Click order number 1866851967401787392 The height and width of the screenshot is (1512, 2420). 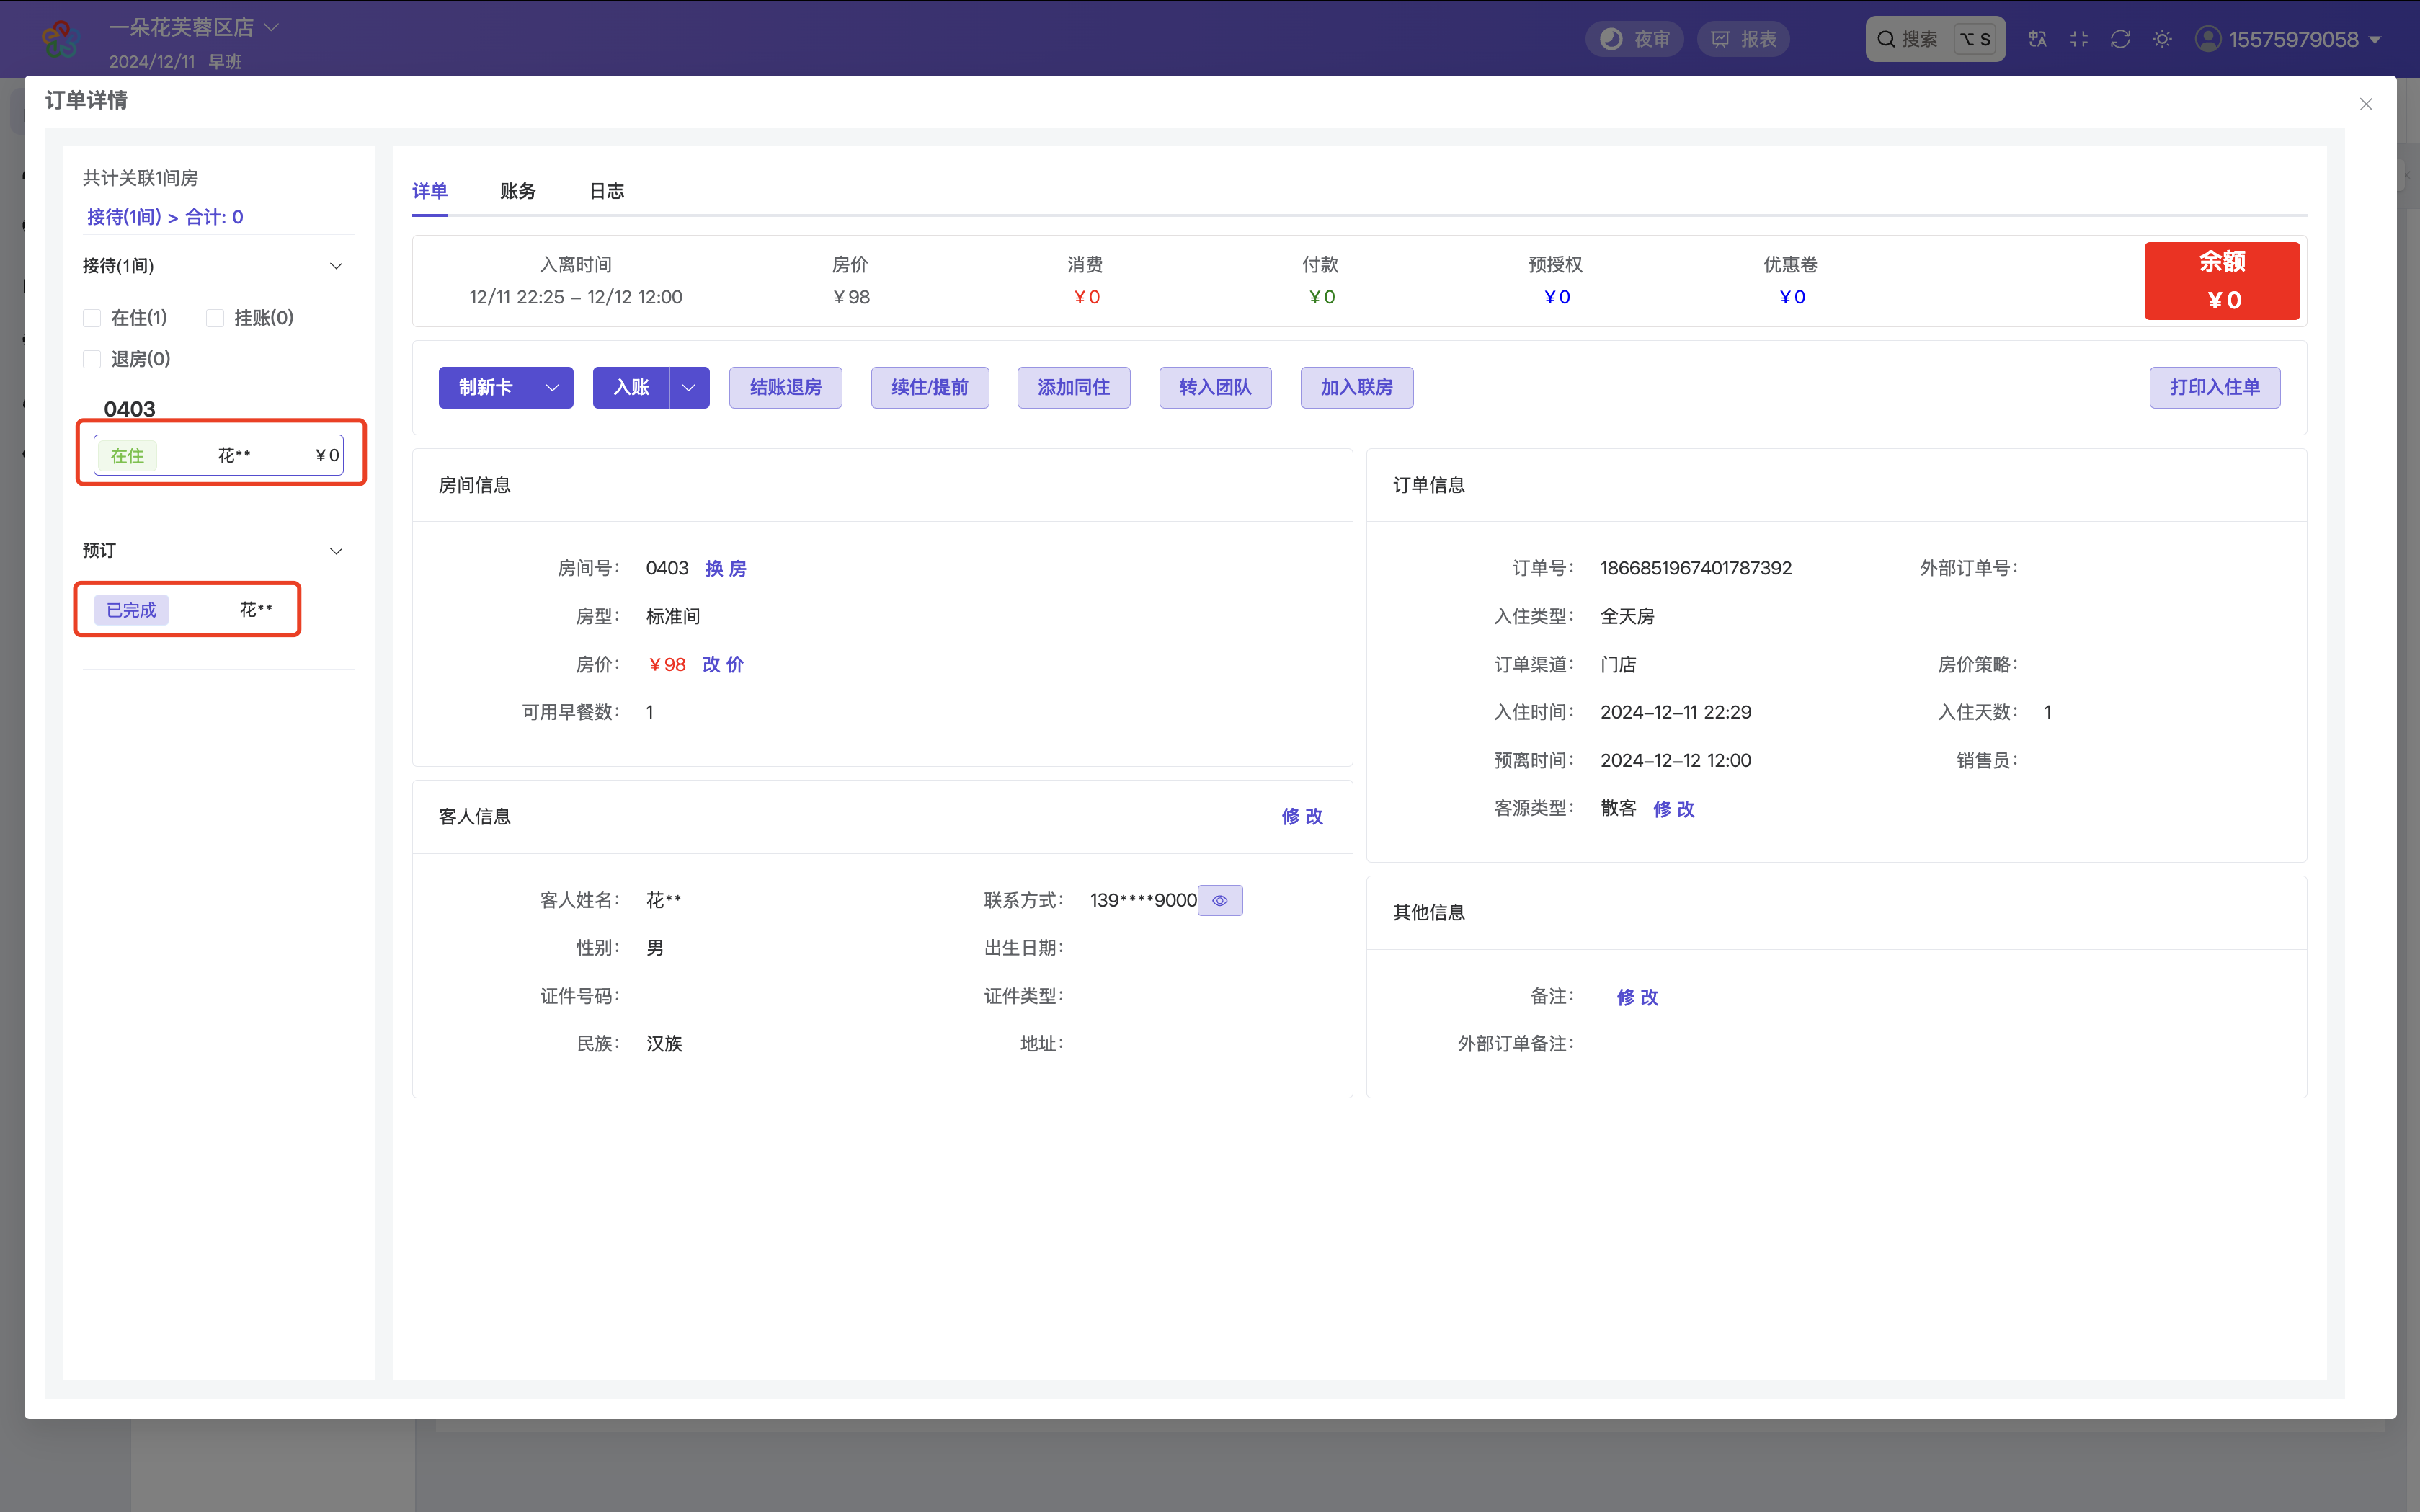pos(1696,568)
